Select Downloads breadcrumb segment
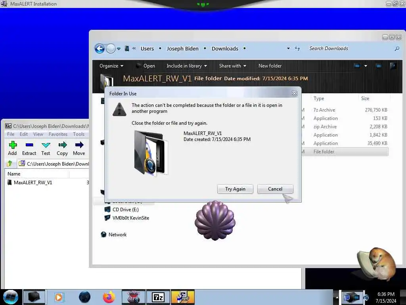The height and width of the screenshot is (305, 406). 225,48
